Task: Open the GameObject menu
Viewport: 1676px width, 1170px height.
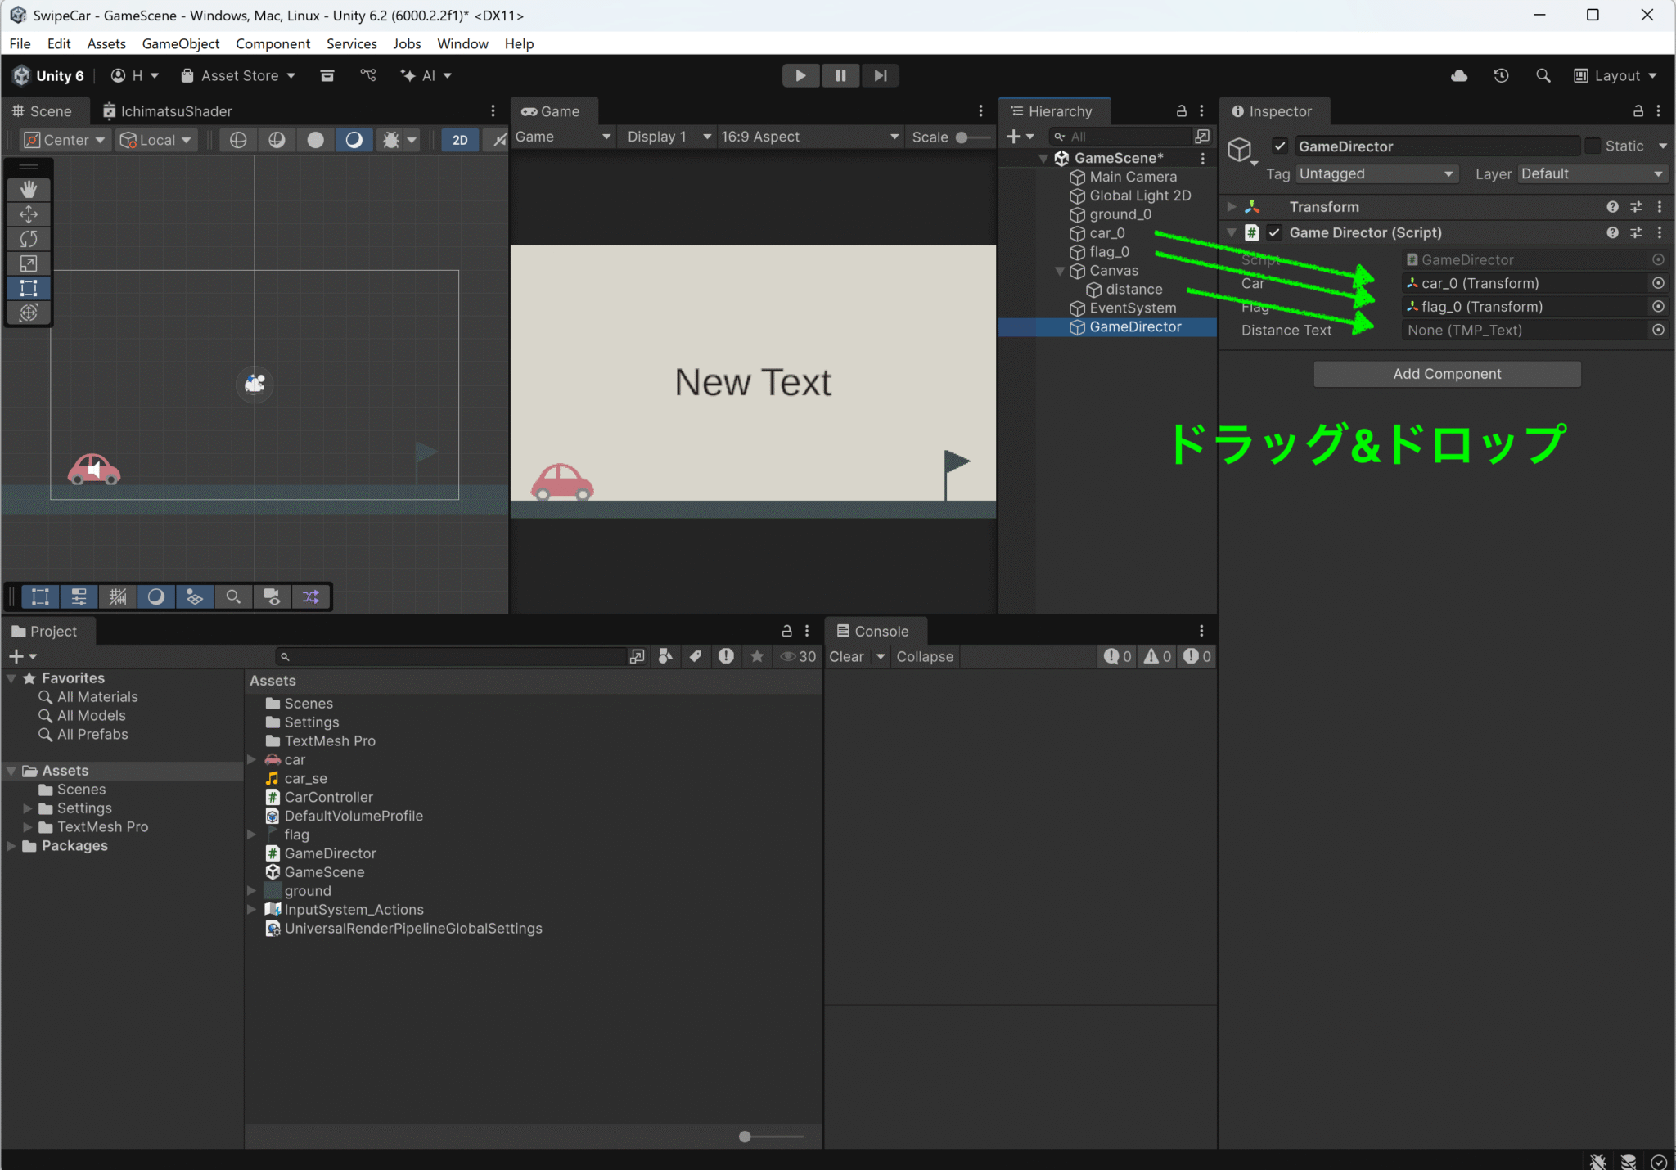Action: coord(181,43)
